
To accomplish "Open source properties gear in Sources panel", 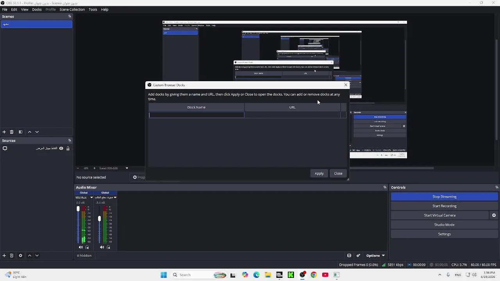I will click(x=20, y=256).
